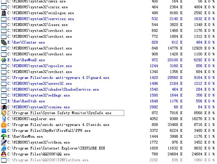
Task: Click the SkyNet PFW.exe firewall icon
Action: pos(3,131)
